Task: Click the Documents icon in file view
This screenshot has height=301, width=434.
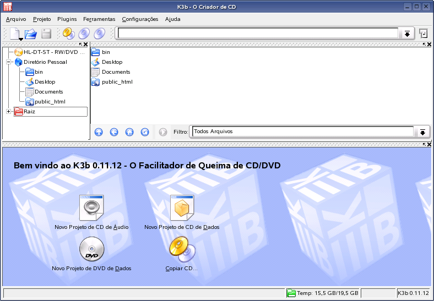Action: point(95,72)
